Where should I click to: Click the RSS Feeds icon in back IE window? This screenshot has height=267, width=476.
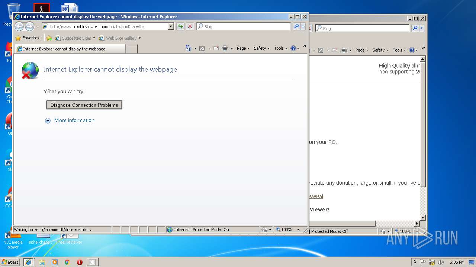tap(320, 50)
